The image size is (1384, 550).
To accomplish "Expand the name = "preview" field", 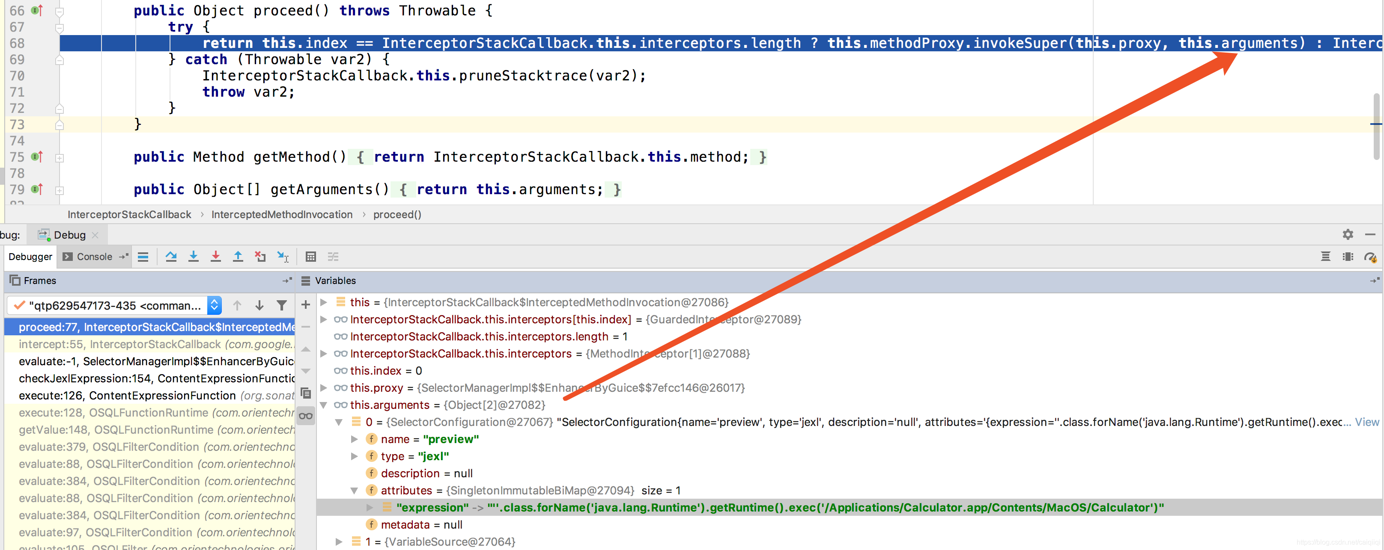I will coord(354,439).
